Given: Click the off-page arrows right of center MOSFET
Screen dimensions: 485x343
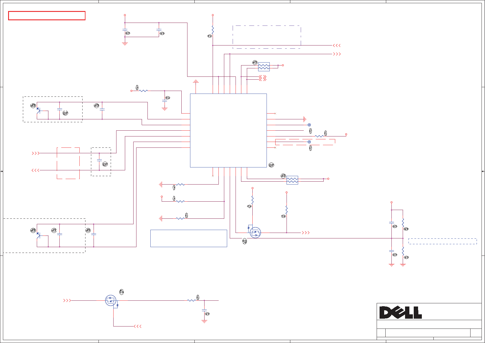Looking at the screenshot, I should click(x=306, y=233).
